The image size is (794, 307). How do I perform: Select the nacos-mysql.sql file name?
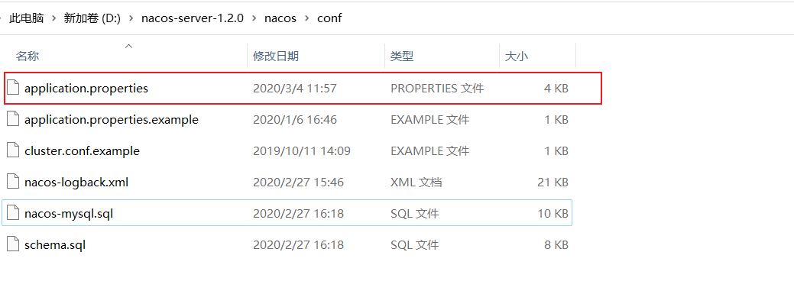68,214
